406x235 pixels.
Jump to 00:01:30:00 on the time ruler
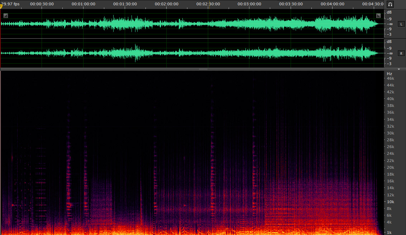pos(125,4)
